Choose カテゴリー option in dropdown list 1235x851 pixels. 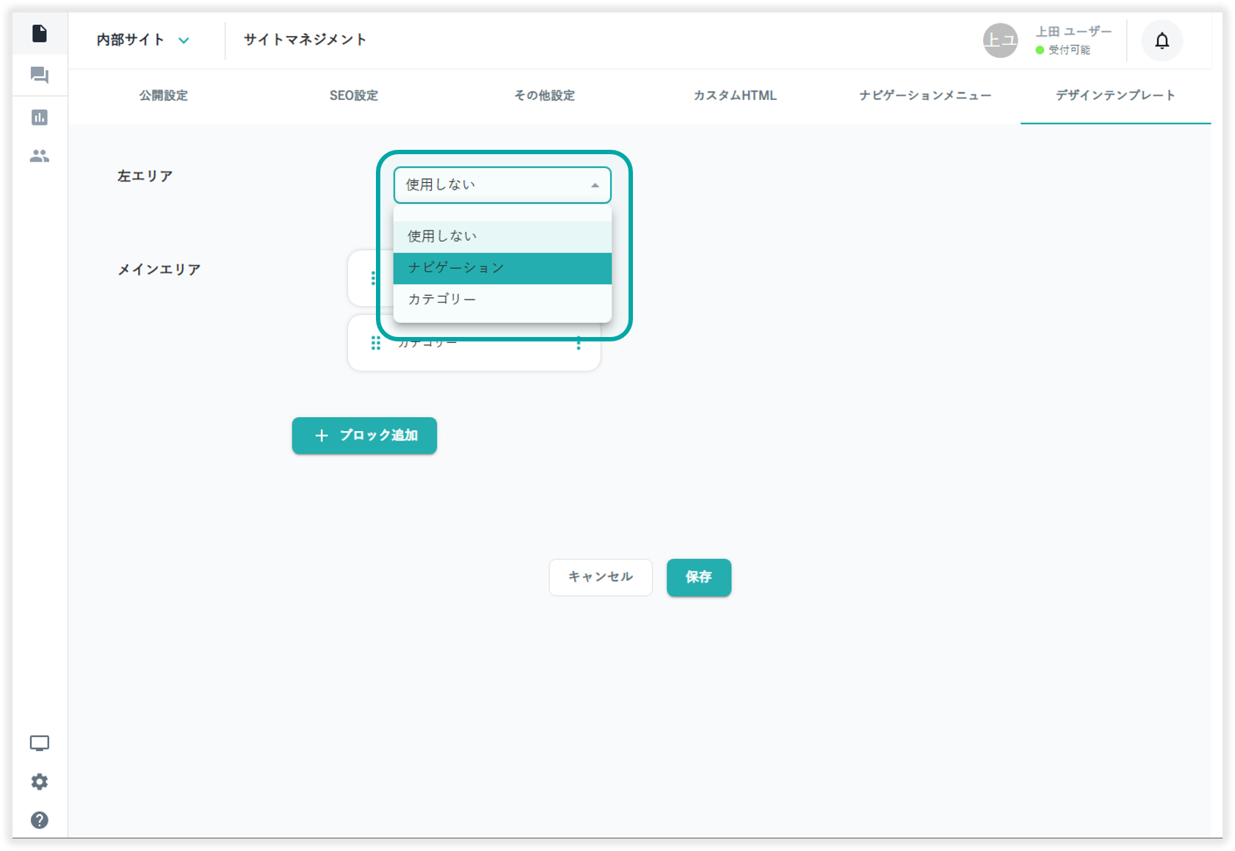click(x=502, y=300)
